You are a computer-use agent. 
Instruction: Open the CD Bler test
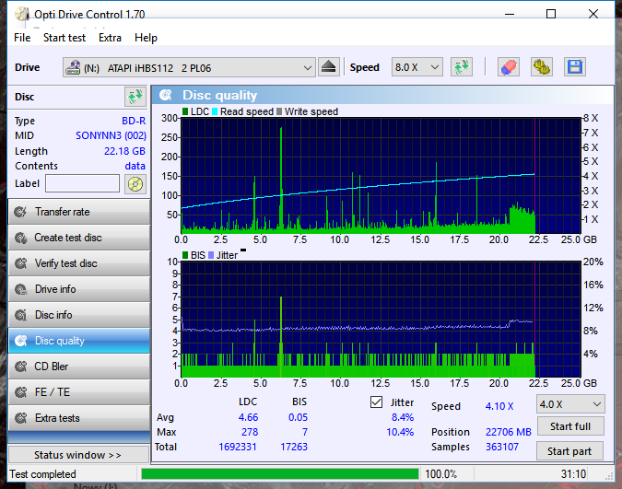[x=79, y=367]
